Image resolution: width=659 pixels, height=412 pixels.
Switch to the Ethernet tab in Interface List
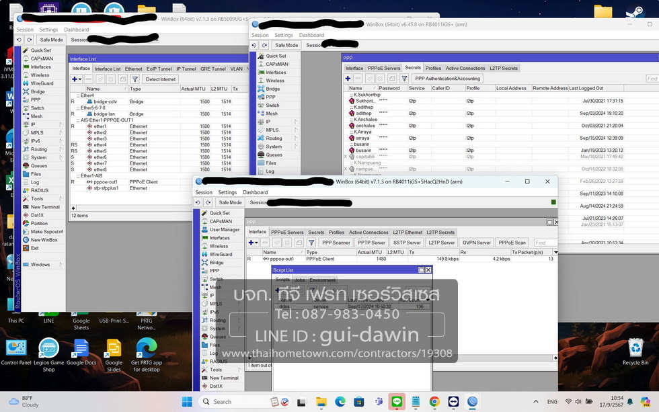pyautogui.click(x=134, y=69)
